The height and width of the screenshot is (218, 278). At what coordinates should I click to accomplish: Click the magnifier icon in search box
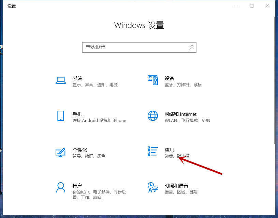[192, 47]
